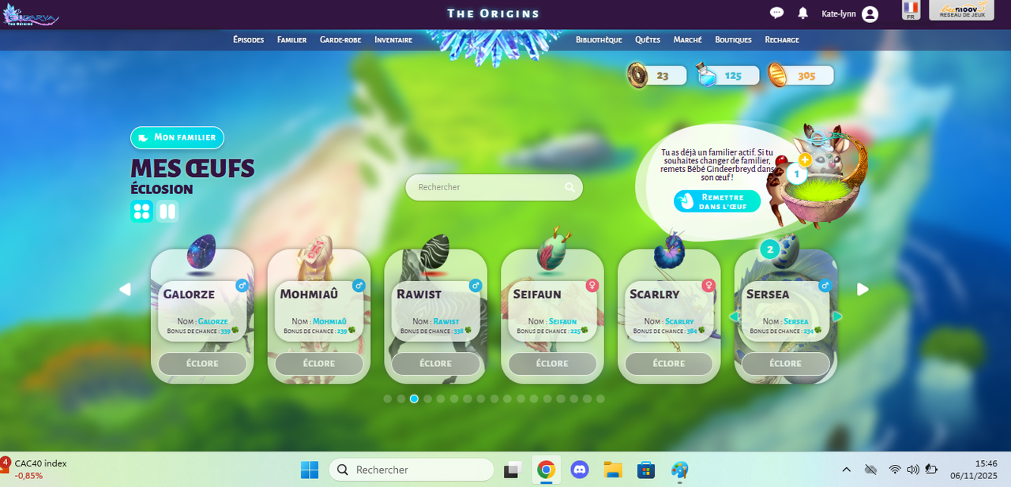Click the blue potion balance showing 125

(x=727, y=75)
